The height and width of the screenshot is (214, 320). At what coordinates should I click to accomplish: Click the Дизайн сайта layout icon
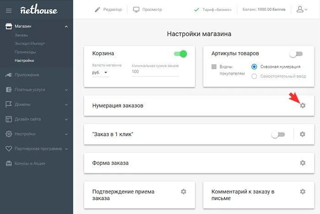tap(9, 119)
